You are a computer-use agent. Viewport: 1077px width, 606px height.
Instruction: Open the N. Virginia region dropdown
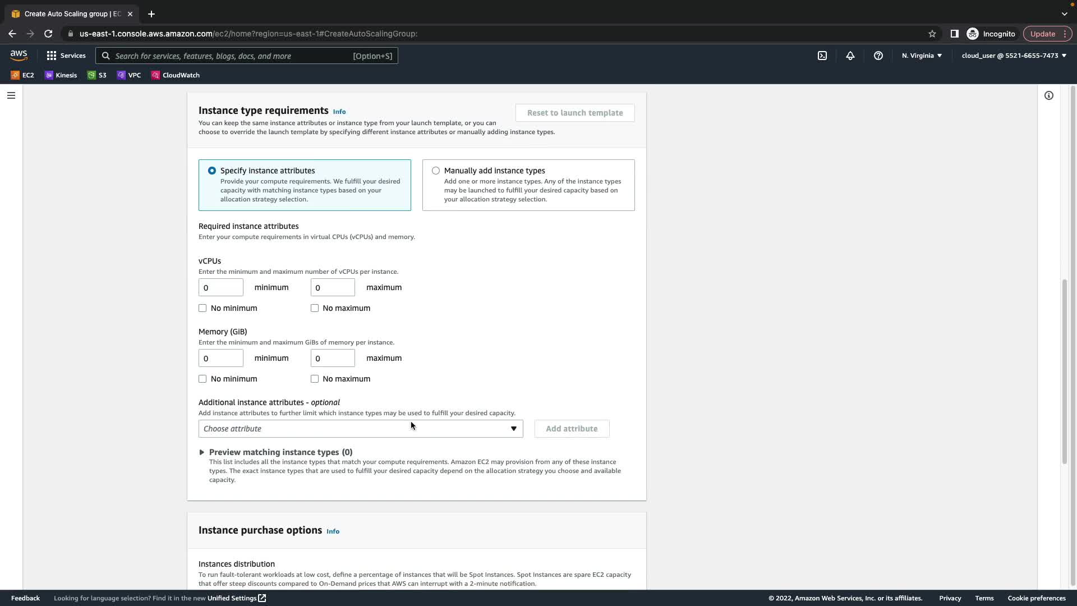(x=922, y=56)
